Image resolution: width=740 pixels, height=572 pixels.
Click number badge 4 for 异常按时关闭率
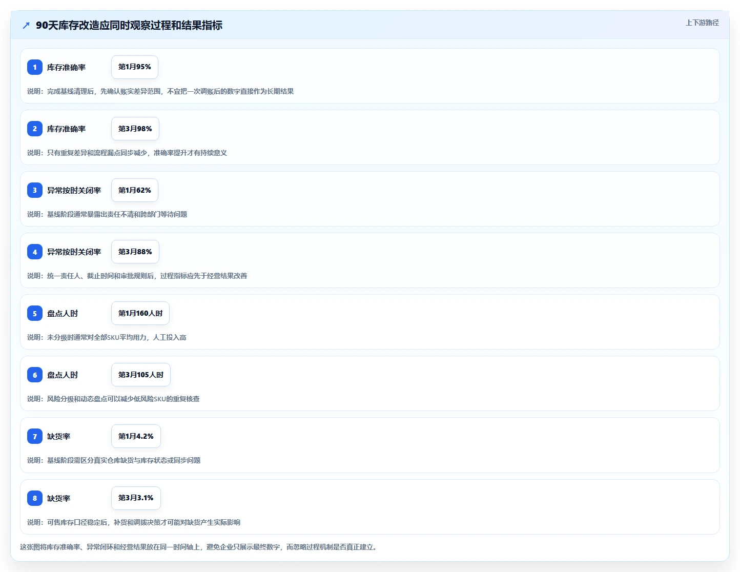click(x=35, y=252)
